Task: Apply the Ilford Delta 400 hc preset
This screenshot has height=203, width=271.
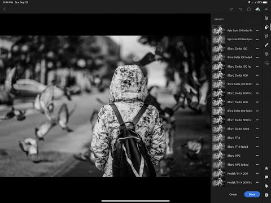Action: coord(237,93)
